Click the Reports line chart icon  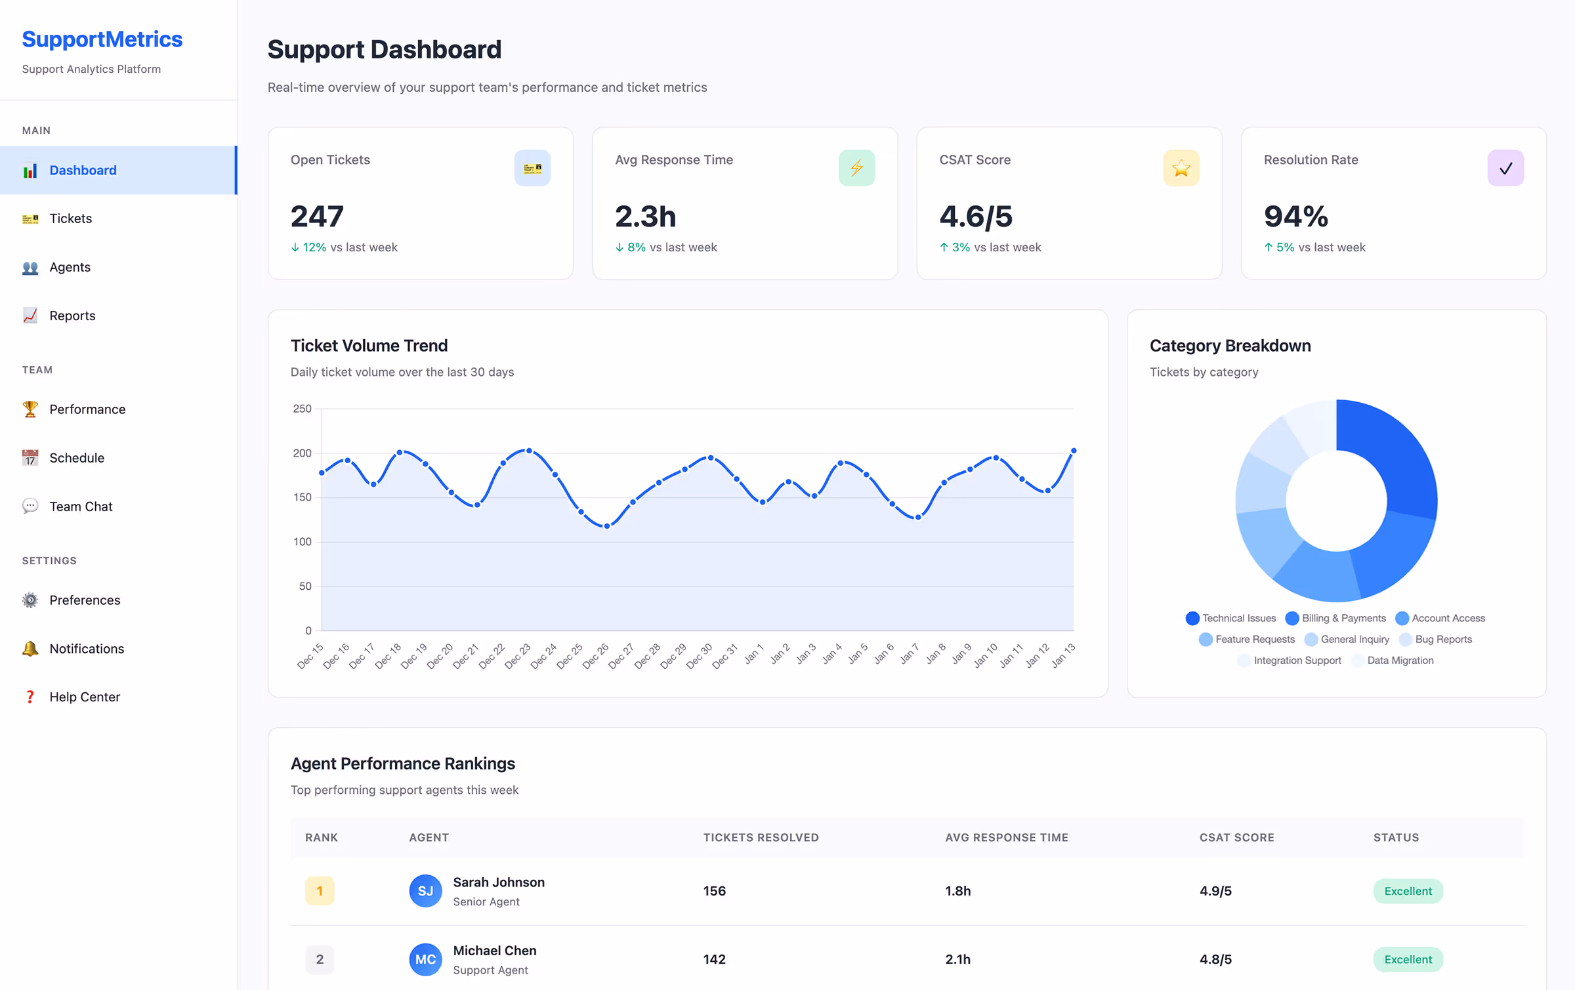coord(30,316)
